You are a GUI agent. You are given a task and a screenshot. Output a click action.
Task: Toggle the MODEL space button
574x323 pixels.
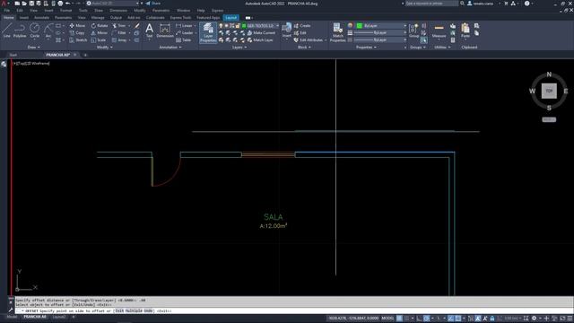[x=387, y=319]
